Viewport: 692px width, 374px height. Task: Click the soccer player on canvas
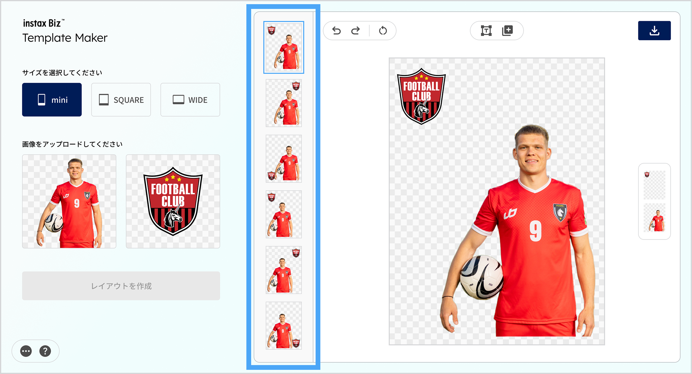(518, 231)
